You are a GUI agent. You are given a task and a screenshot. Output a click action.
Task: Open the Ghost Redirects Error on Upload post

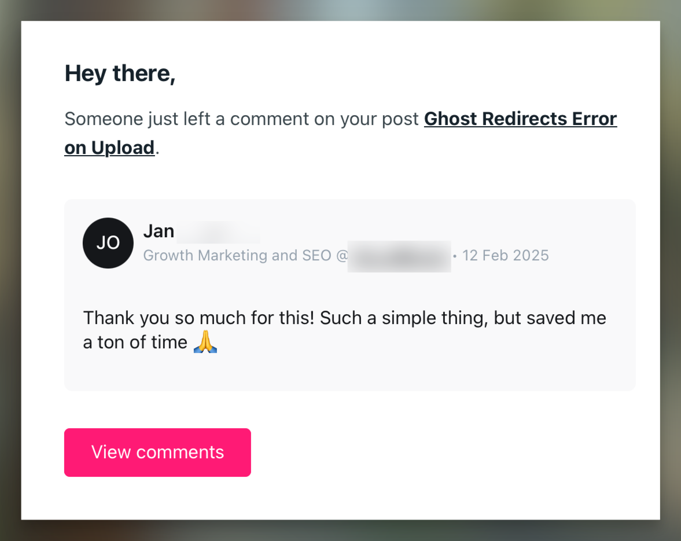click(x=520, y=119)
